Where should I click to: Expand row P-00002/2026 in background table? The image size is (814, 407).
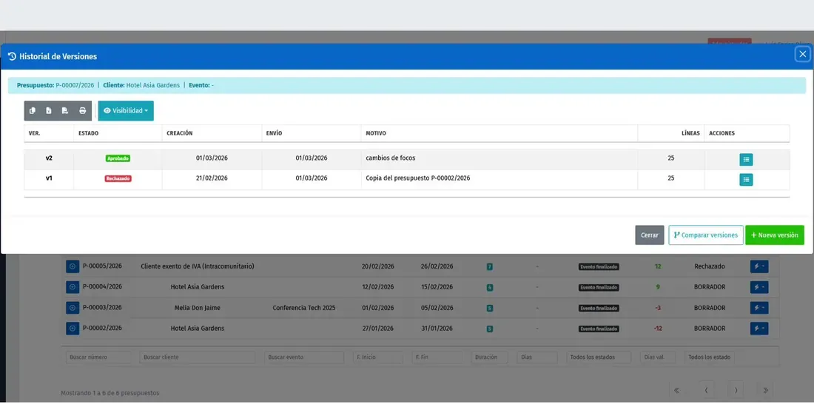pyautogui.click(x=73, y=329)
